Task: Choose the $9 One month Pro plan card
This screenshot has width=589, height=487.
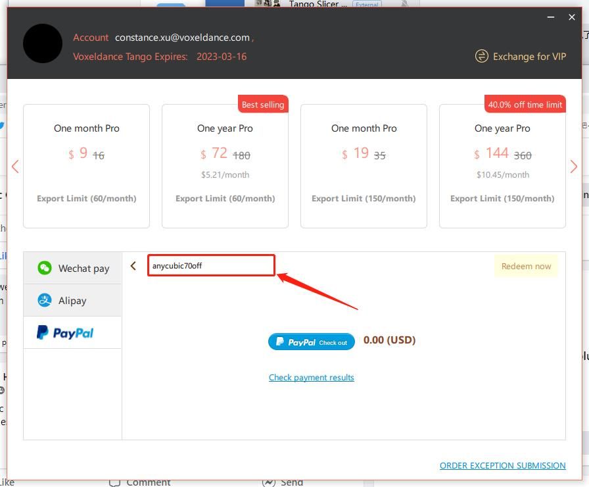Action: [x=86, y=167]
